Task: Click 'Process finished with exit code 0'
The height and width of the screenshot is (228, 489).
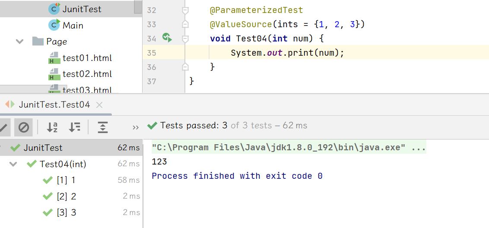Action: (x=237, y=176)
